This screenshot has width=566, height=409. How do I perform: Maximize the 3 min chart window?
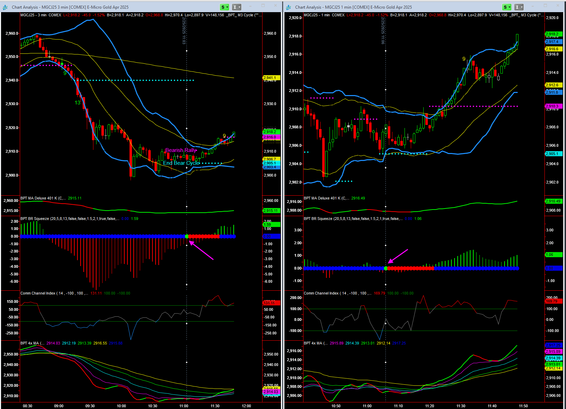[263, 6]
